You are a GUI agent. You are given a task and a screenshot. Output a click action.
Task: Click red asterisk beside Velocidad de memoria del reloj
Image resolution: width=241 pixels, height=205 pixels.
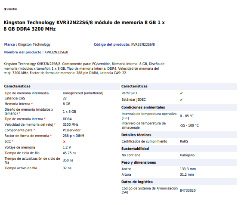point(55,124)
